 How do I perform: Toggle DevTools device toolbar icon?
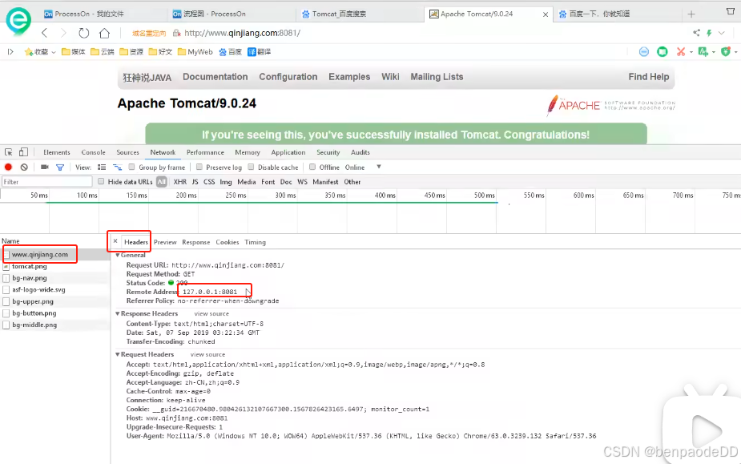(23, 152)
